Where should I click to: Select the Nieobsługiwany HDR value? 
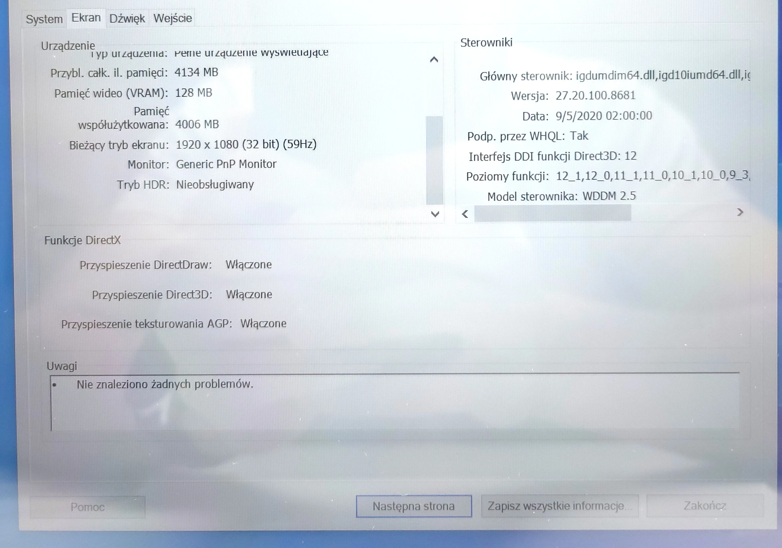click(x=215, y=184)
